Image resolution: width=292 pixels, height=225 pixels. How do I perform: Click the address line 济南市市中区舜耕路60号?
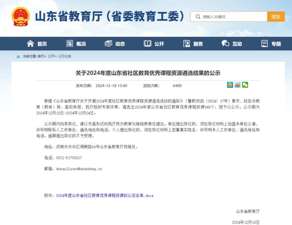coord(78,147)
